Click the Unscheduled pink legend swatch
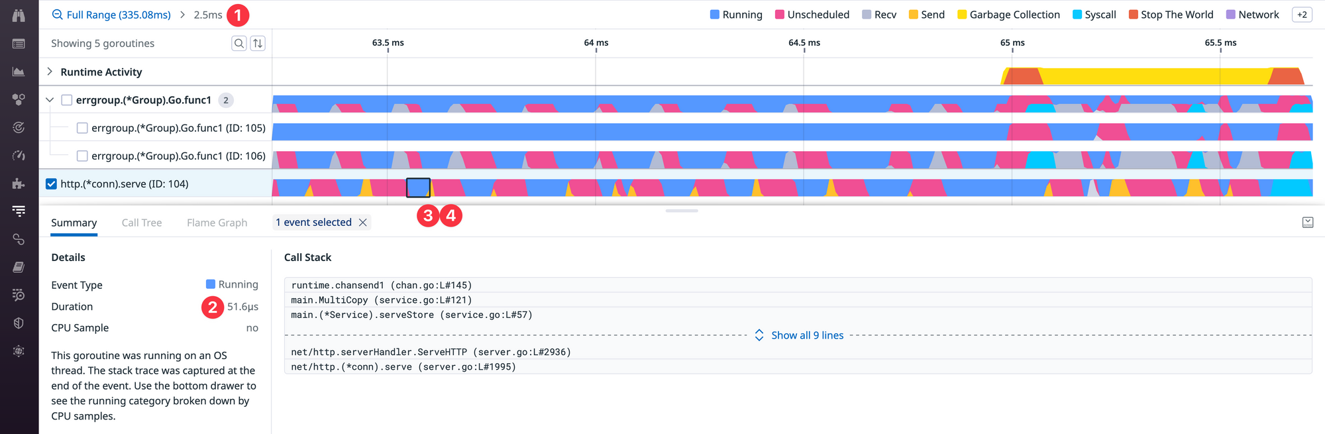Screen dimensions: 1325x434 coord(779,15)
